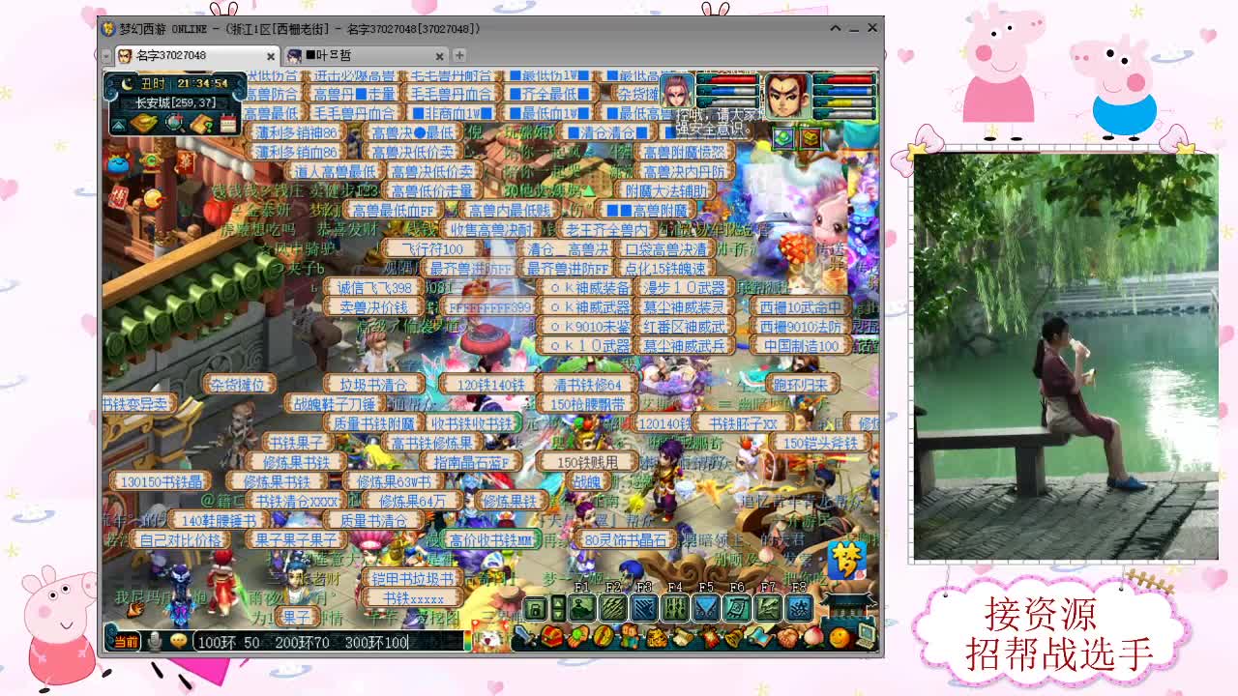
Task: Use the F4 skill shortcut icon
Action: 675,608
